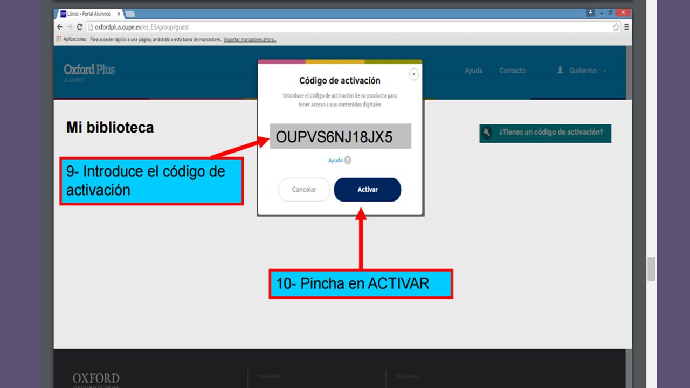Bookmark the page with the star icon

pyautogui.click(x=616, y=27)
